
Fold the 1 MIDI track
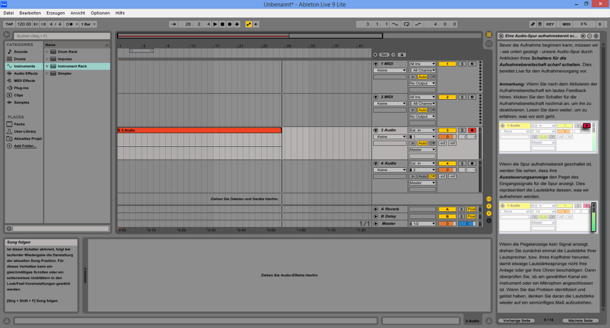pos(376,63)
